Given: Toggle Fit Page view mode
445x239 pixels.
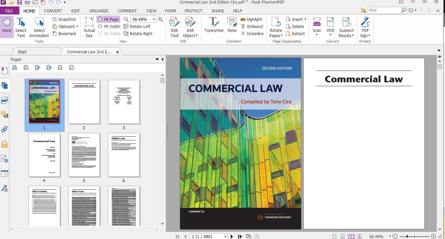Looking at the screenshot, I should pyautogui.click(x=108, y=20).
